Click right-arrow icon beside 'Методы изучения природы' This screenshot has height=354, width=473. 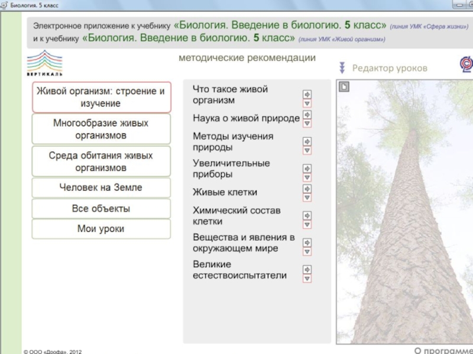pos(307,142)
